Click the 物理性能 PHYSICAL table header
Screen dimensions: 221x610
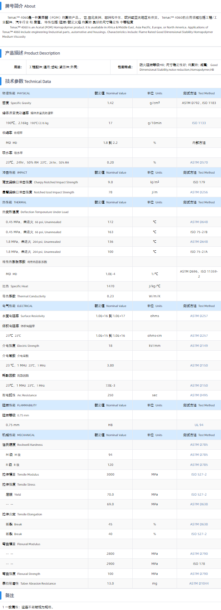16,93
